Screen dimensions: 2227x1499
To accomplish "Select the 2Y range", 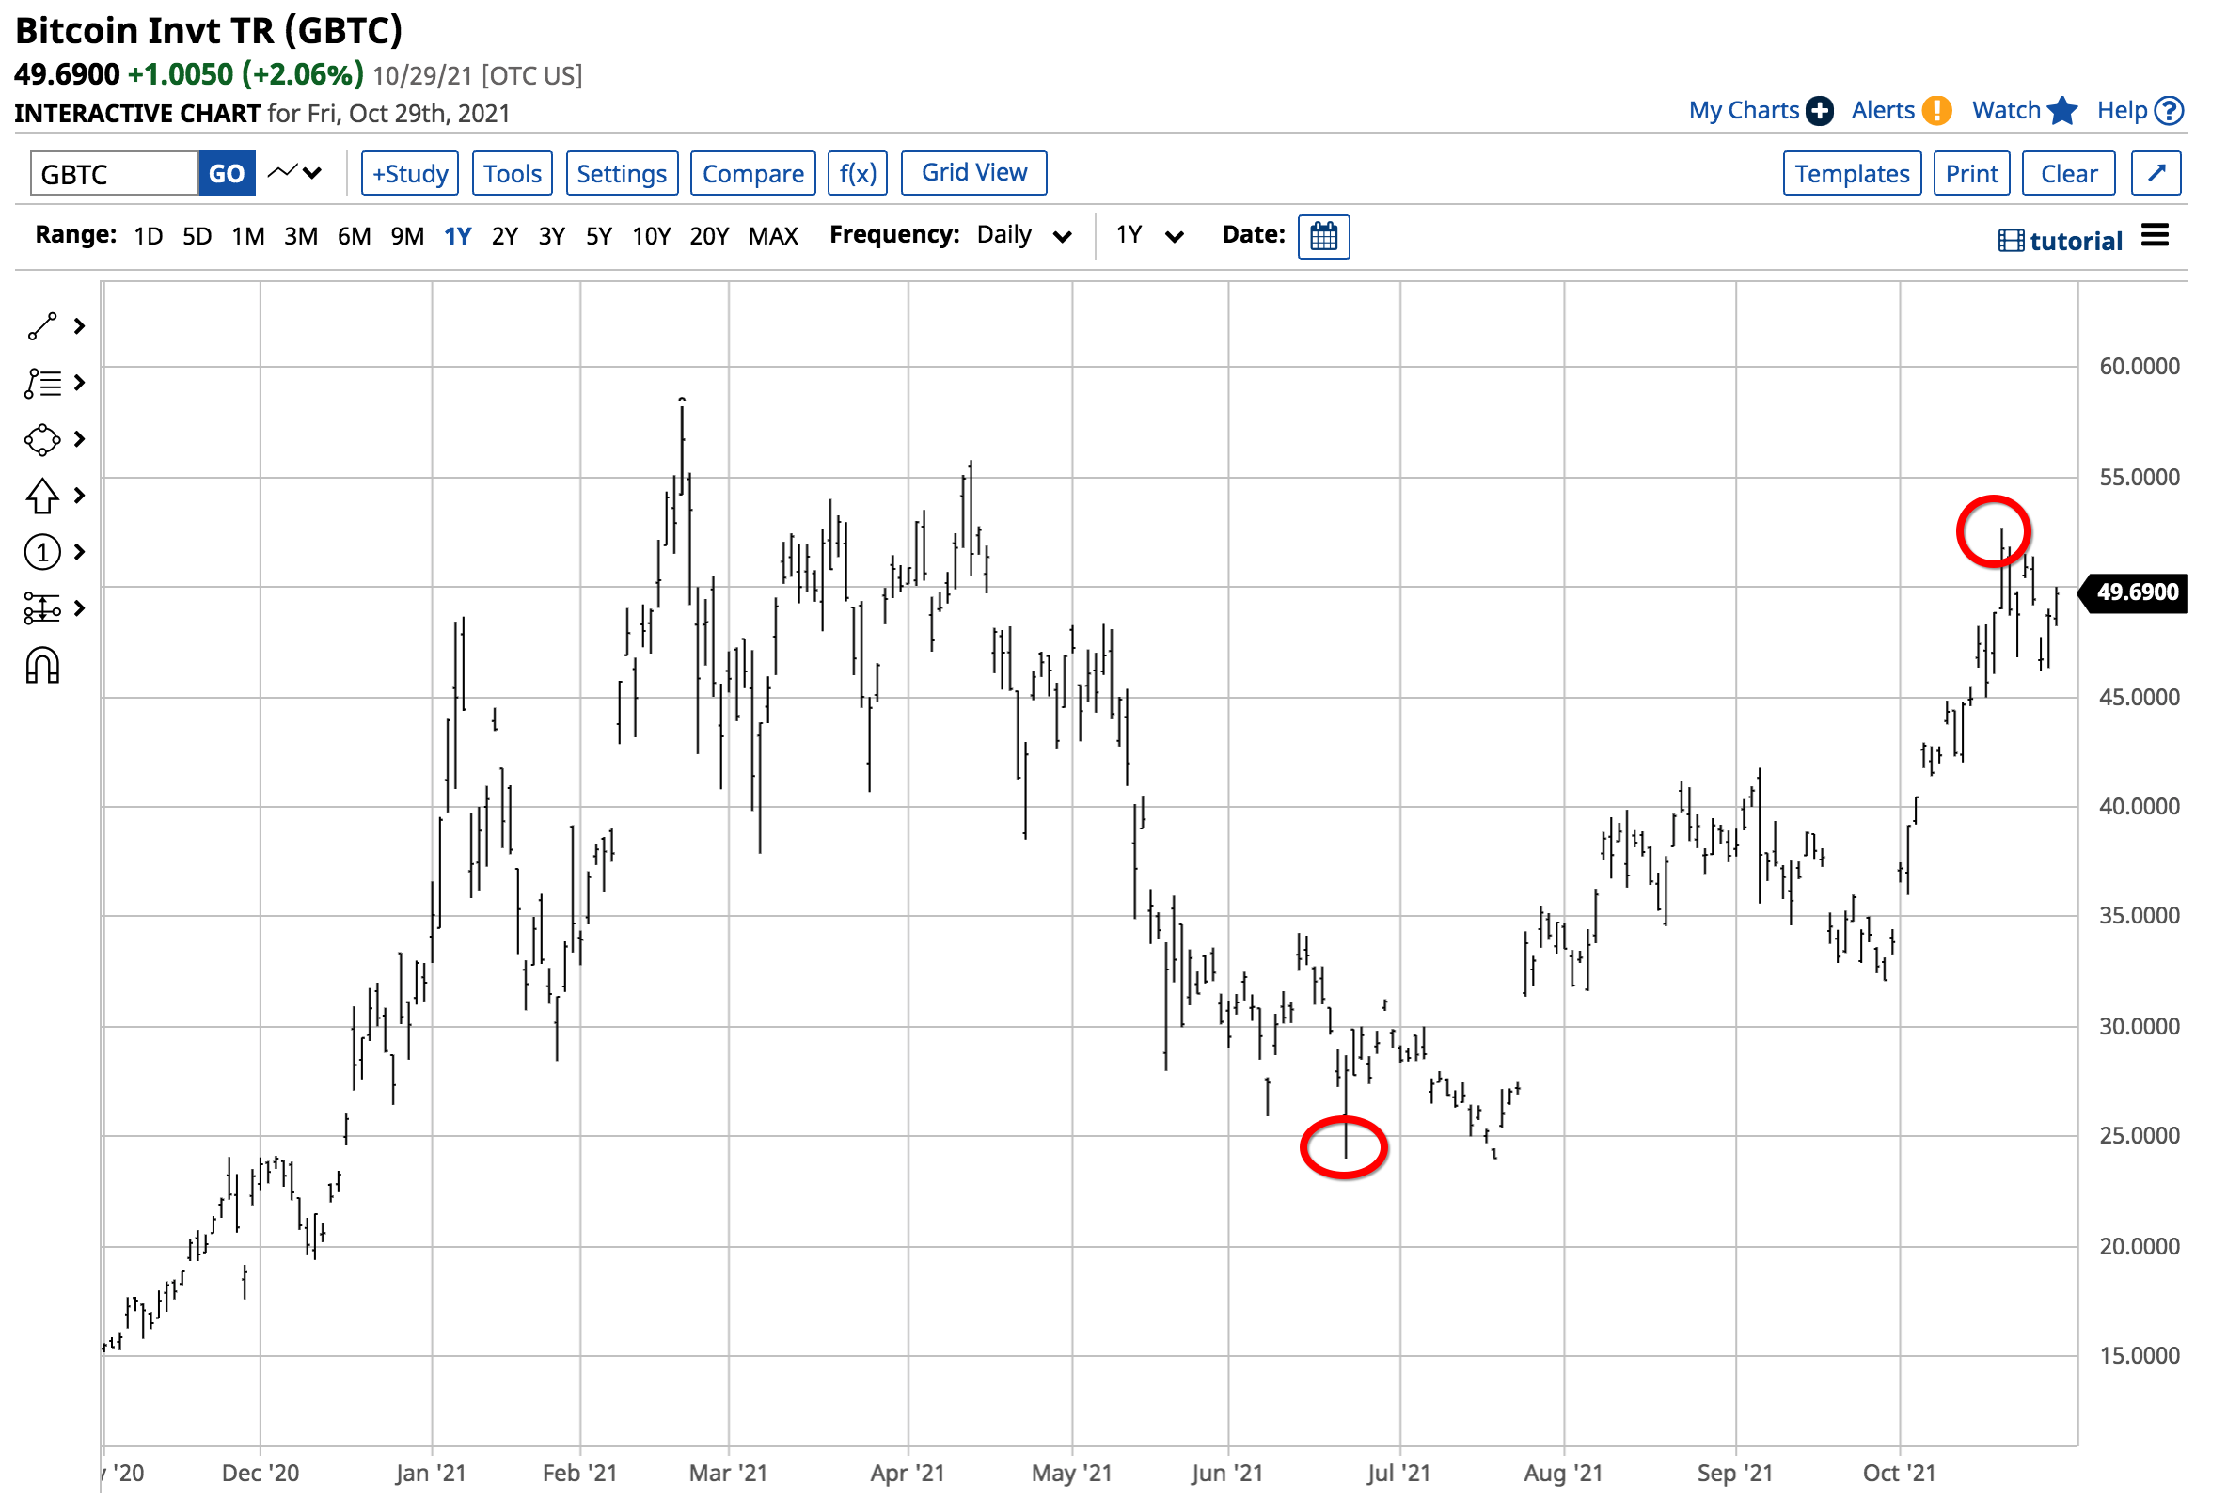I will click(505, 236).
